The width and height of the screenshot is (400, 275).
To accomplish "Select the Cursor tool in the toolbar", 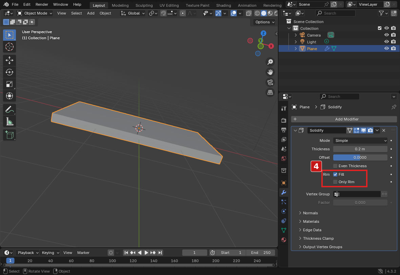I will click(x=9, y=47).
